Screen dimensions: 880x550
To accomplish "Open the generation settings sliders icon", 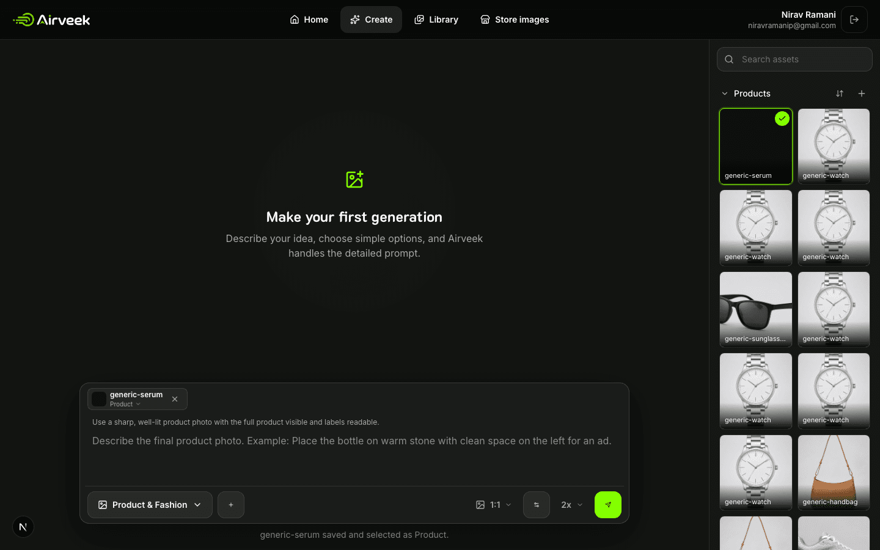I will 537,505.
